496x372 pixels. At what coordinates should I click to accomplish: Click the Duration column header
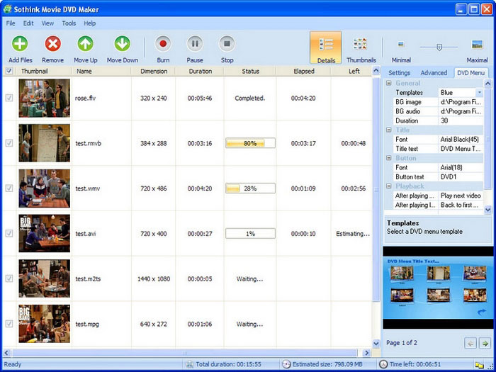coord(200,72)
